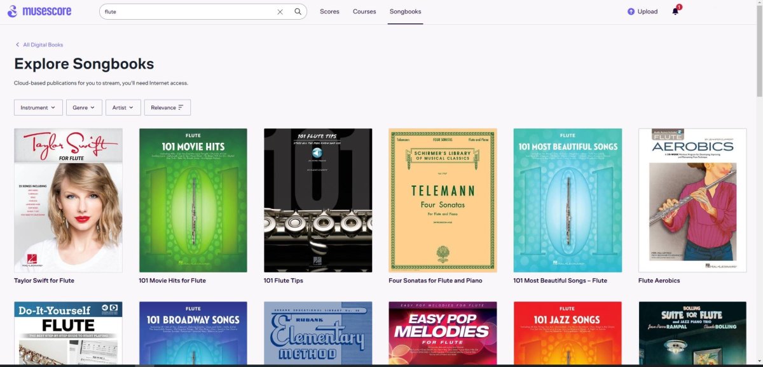Open the Bolling Suite for Flute cover
763x367 pixels.
(x=692, y=333)
